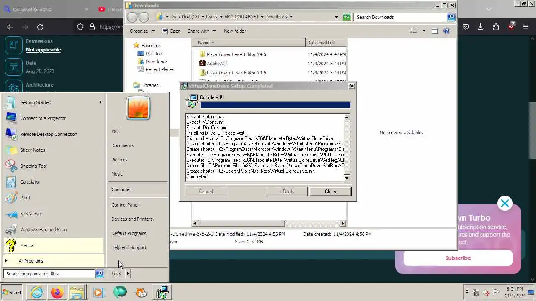The width and height of the screenshot is (536, 301).
Task: Click the Explorer horizontal scrollbar thumb
Action: coord(241,224)
